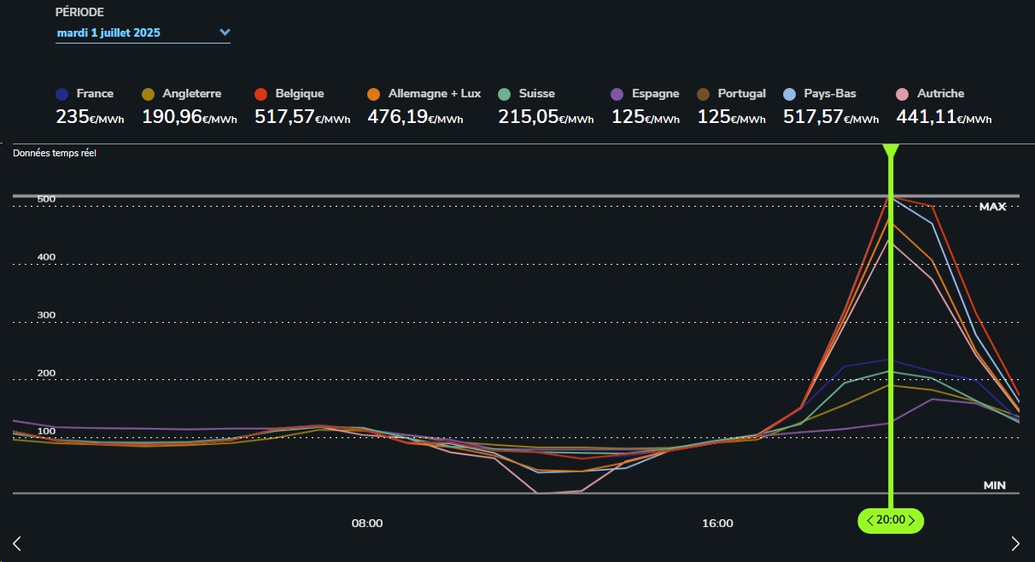Click the Autriche legend label

coord(941,94)
